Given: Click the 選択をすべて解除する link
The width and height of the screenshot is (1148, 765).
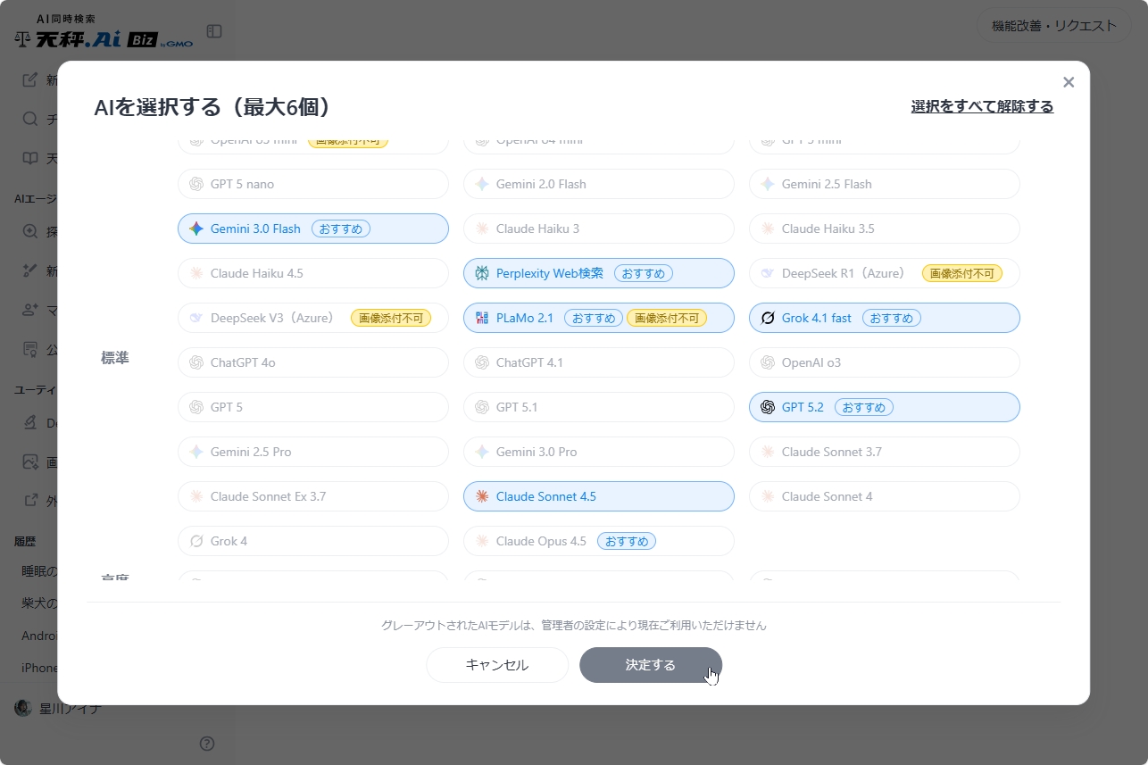Looking at the screenshot, I should pos(982,106).
